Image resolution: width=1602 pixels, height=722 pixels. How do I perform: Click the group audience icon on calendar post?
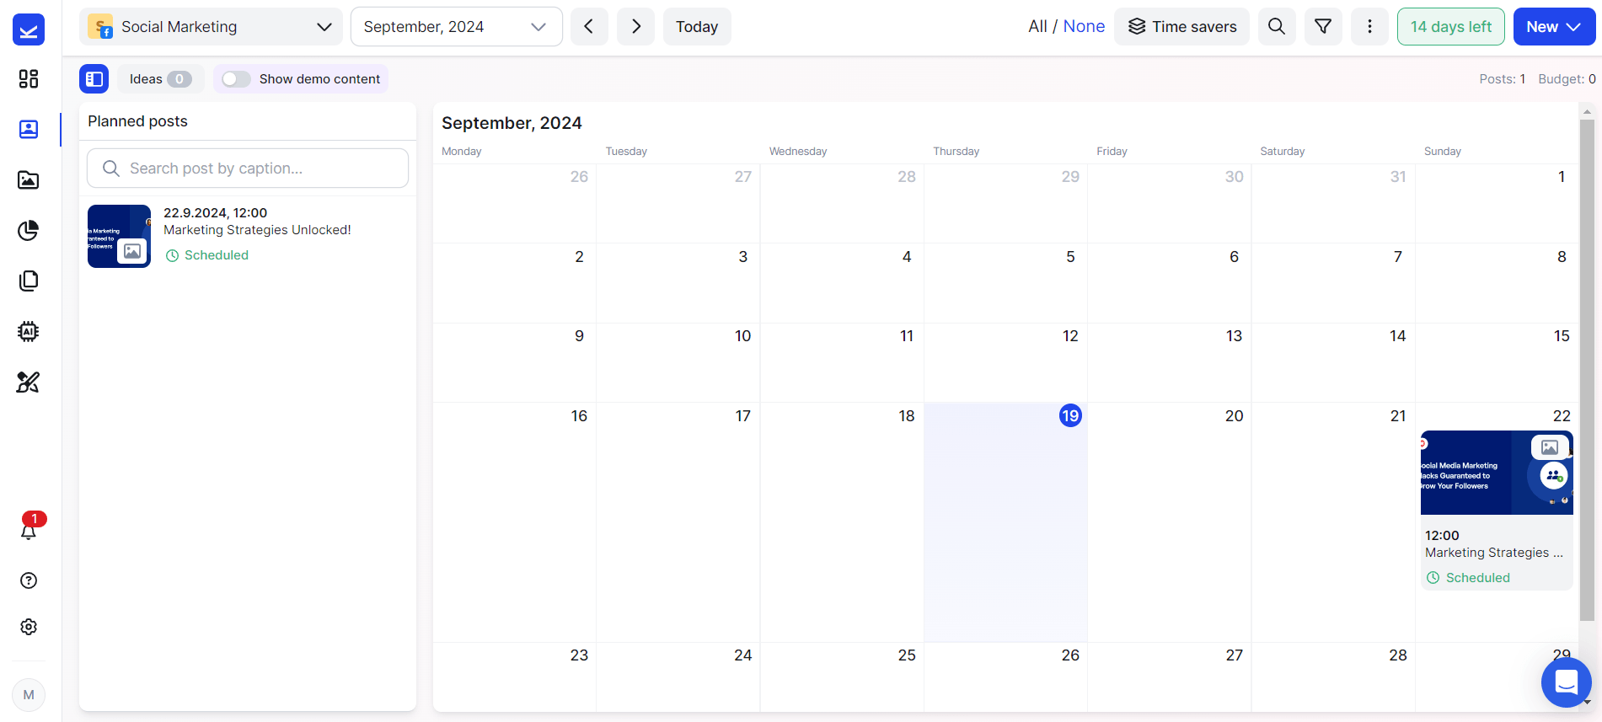coord(1554,476)
